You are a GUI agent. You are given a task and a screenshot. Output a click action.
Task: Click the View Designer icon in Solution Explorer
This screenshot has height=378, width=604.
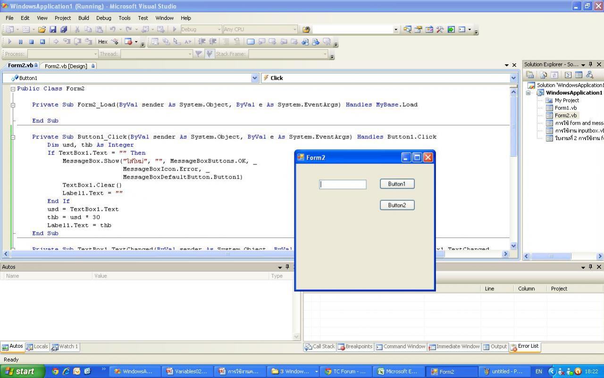[579, 75]
